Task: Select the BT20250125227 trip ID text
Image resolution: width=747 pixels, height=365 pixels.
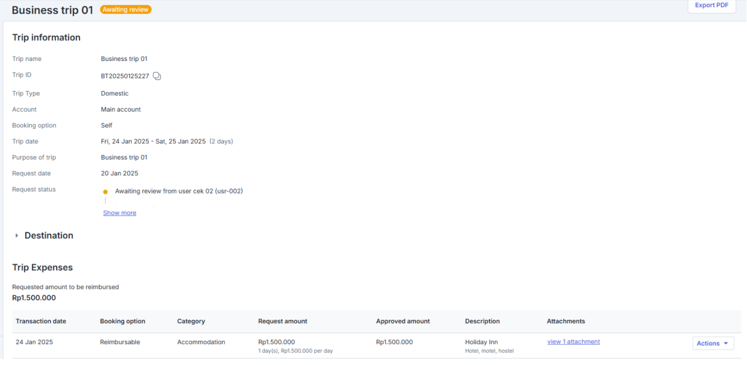Action: tap(125, 76)
